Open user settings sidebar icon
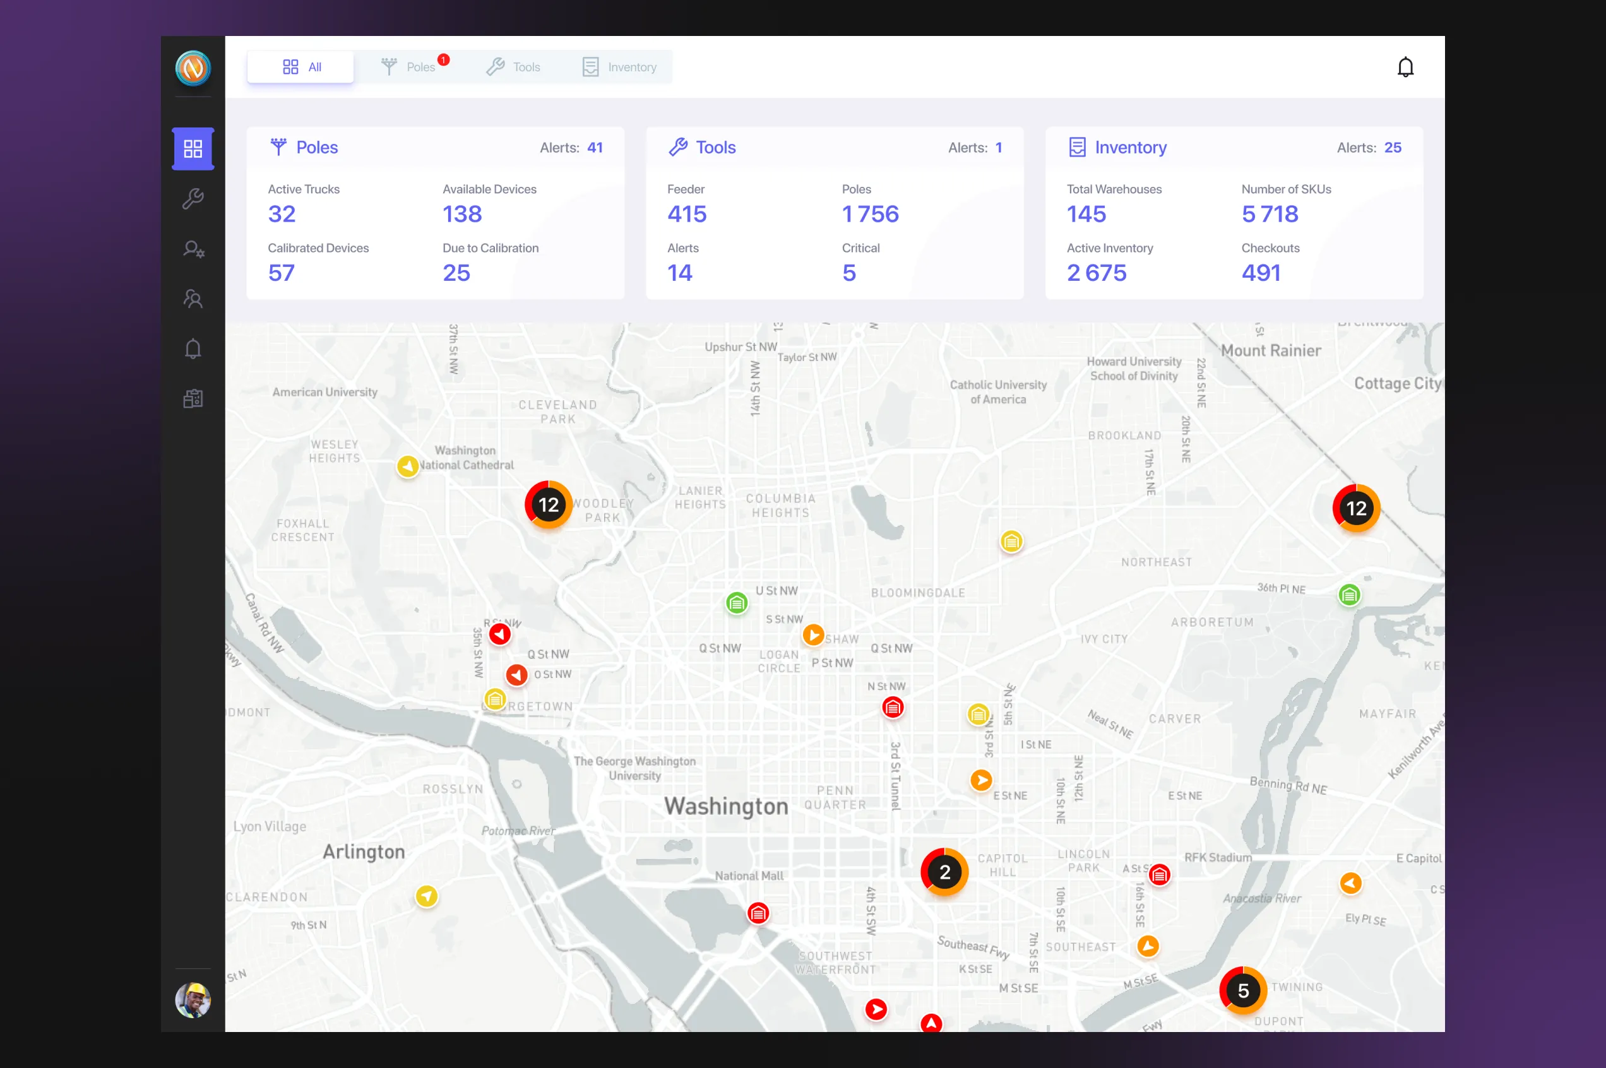1606x1068 pixels. pos(193,249)
